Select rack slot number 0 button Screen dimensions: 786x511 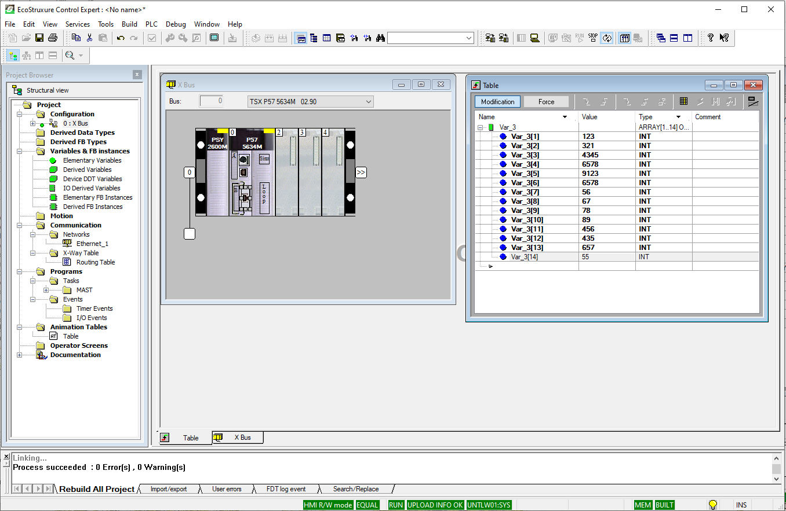(189, 172)
